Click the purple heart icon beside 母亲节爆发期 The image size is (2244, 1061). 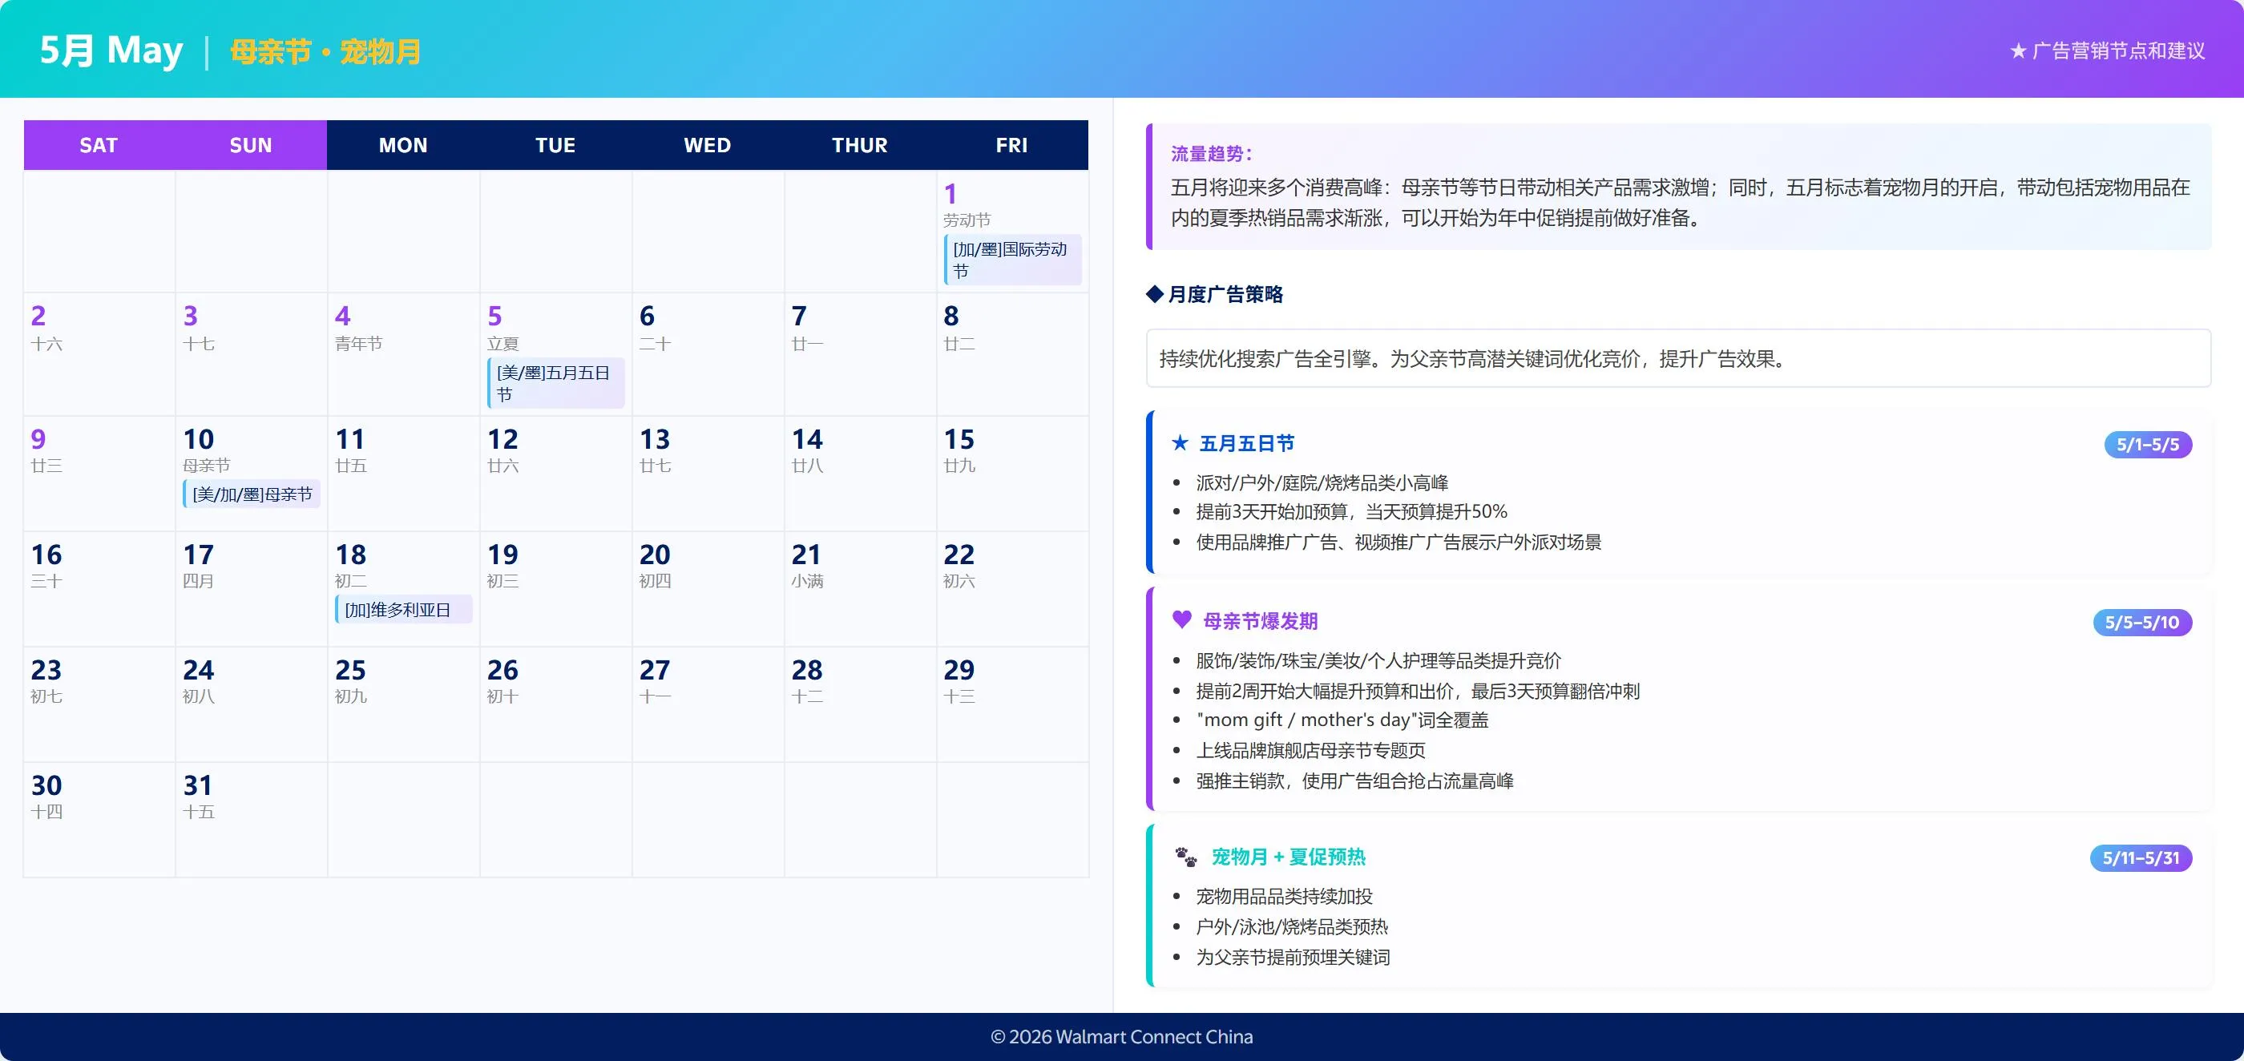click(1181, 620)
